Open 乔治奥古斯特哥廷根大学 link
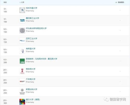 [x=36, y=28]
